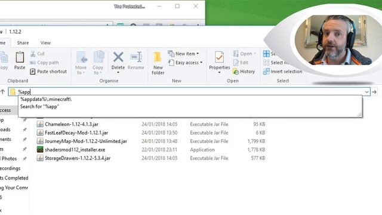Open the New item dropdown
The width and height of the screenshot is (382, 215).
pos(183,54)
